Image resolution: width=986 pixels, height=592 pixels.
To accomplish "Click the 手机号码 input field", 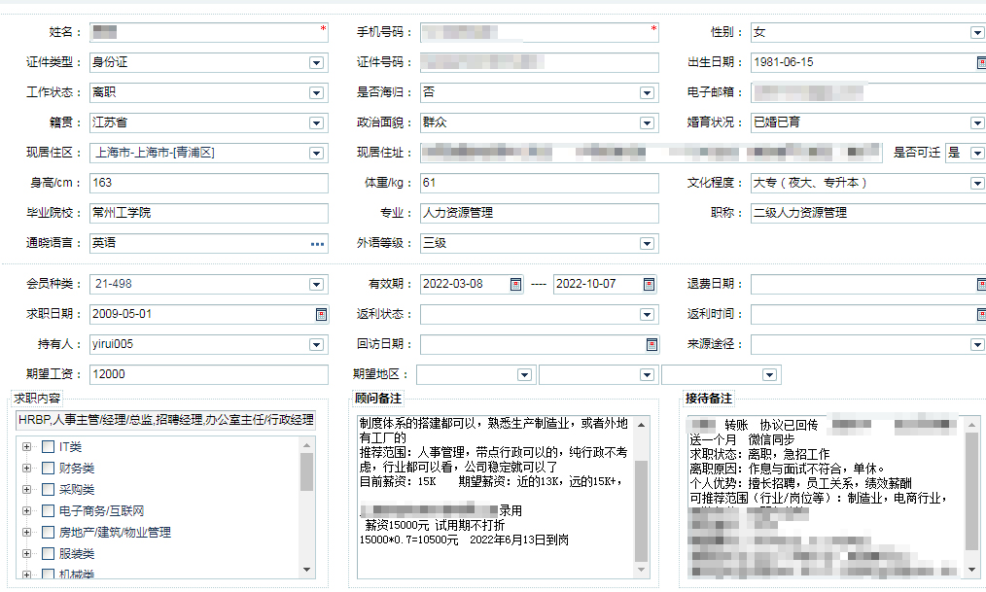I will 540,33.
